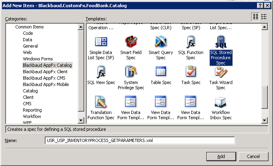Select the Table Spec template icon

tap(161, 72)
